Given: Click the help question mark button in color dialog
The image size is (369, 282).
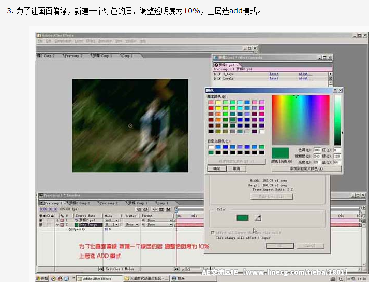Looking at the screenshot, I should point(335,90).
